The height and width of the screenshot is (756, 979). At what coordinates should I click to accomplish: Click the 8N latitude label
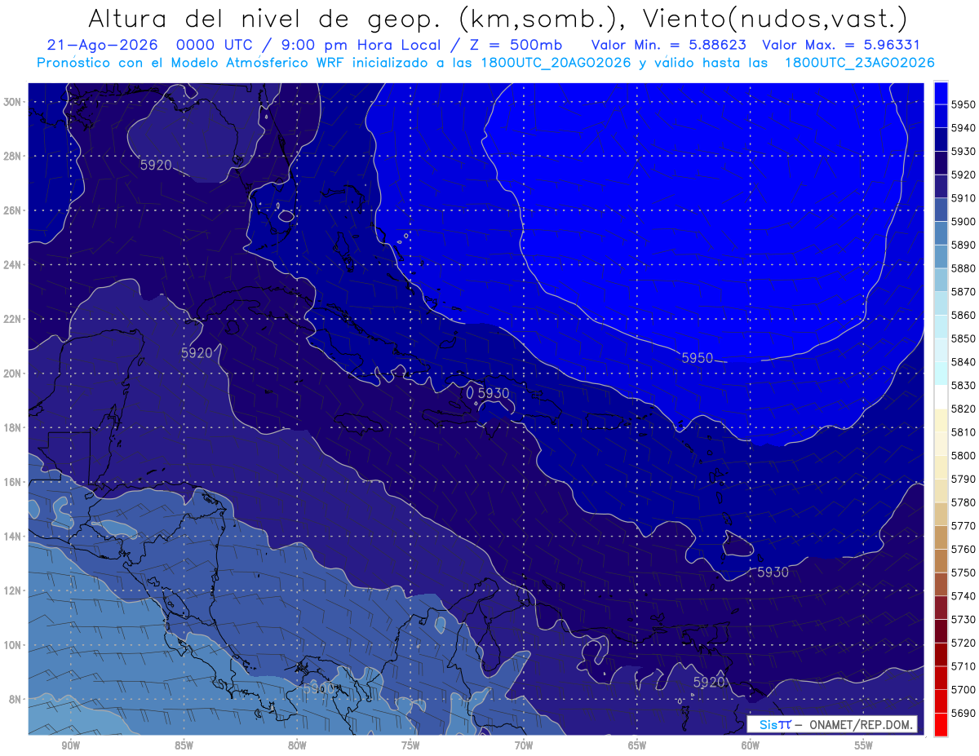16,700
